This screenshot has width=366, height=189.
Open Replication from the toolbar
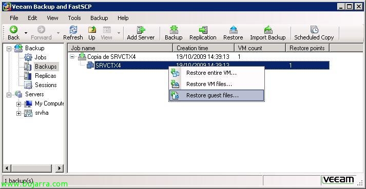coord(203,33)
